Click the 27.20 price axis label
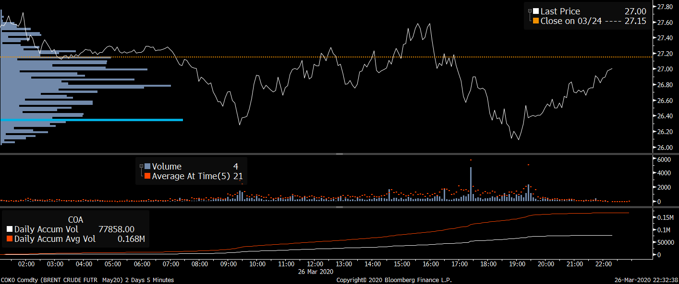Screen dimensions: 679x284 665,54
